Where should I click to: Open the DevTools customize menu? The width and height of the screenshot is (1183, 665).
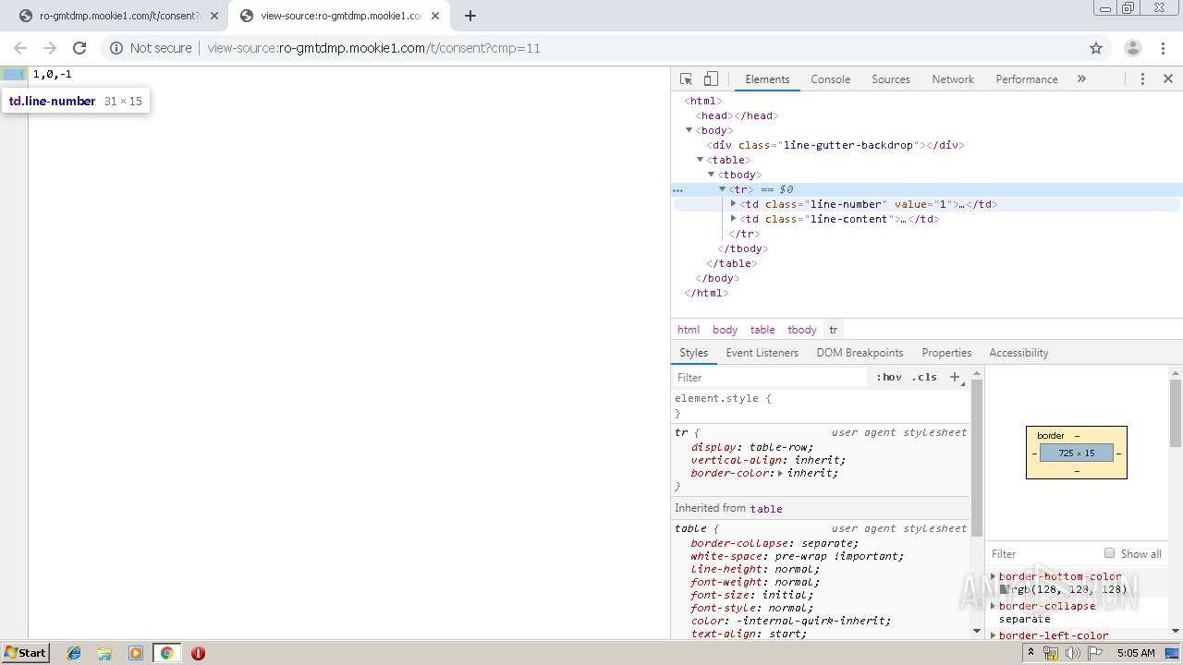click(x=1142, y=79)
